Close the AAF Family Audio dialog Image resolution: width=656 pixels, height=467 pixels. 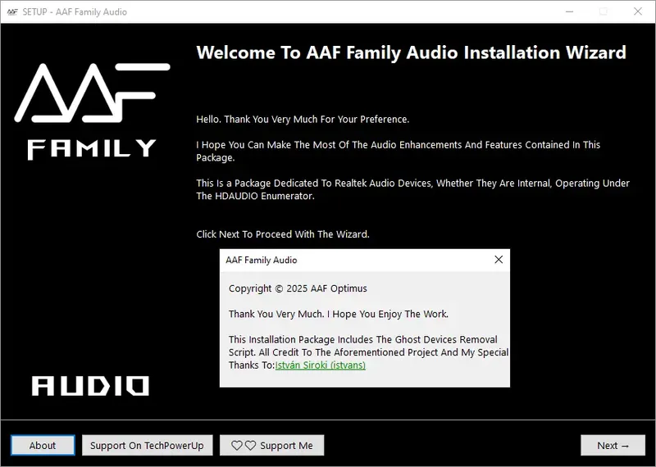(x=499, y=260)
